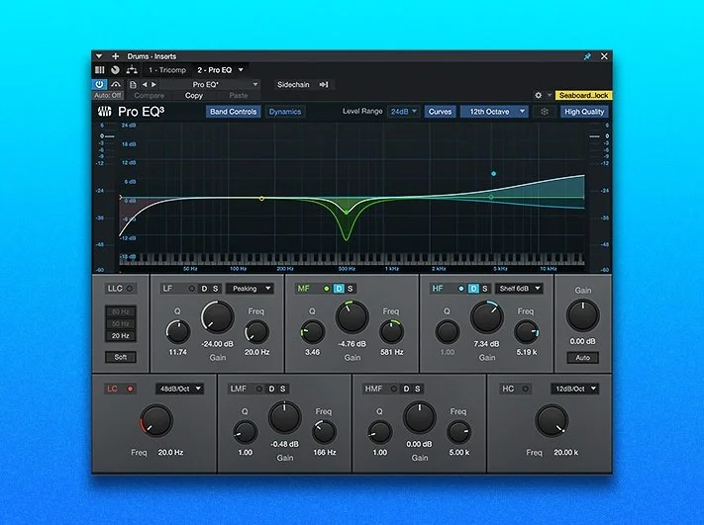The height and width of the screenshot is (525, 704).
Task: Open the 12th Octave dropdown
Action: 494,112
